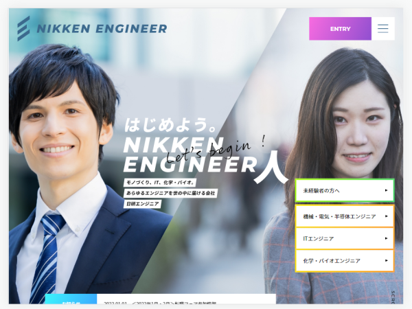The image size is (412, 309).
Task: Open the hamburger menu icon
Action: click(x=383, y=29)
